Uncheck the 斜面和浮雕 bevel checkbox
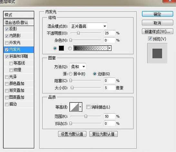Image resolution: width=176 pixels, height=152 pixels. point(7,56)
